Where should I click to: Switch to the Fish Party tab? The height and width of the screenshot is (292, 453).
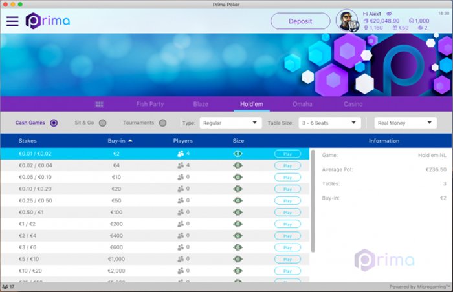(x=150, y=104)
